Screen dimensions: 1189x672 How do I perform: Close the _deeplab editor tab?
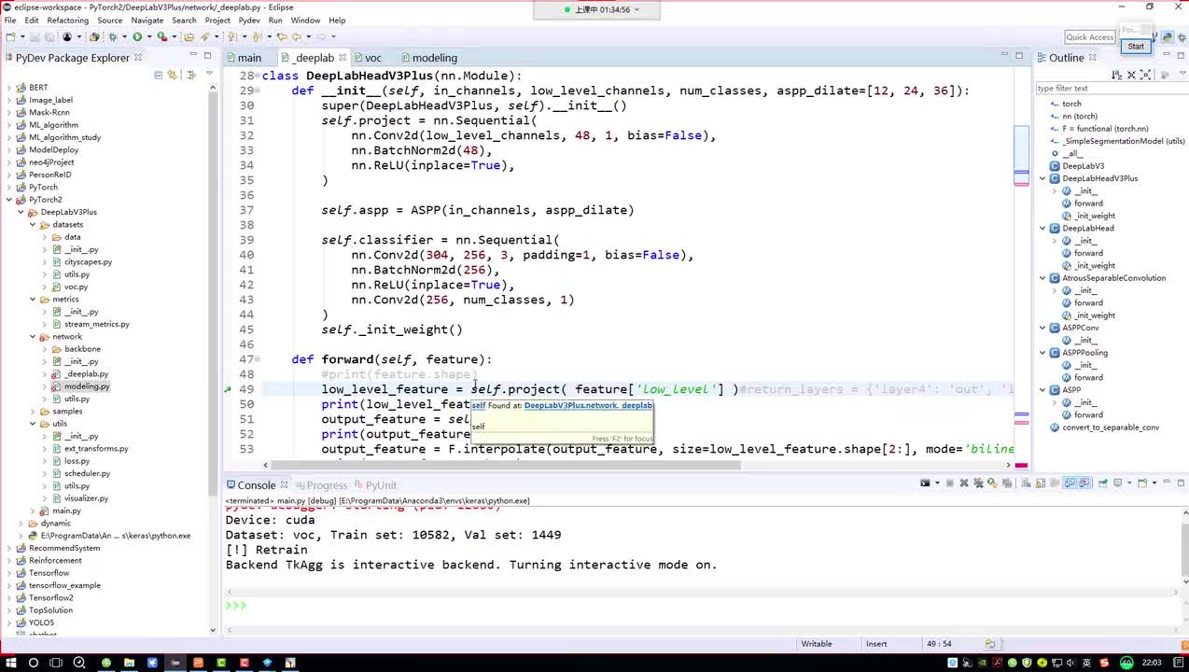(x=343, y=57)
